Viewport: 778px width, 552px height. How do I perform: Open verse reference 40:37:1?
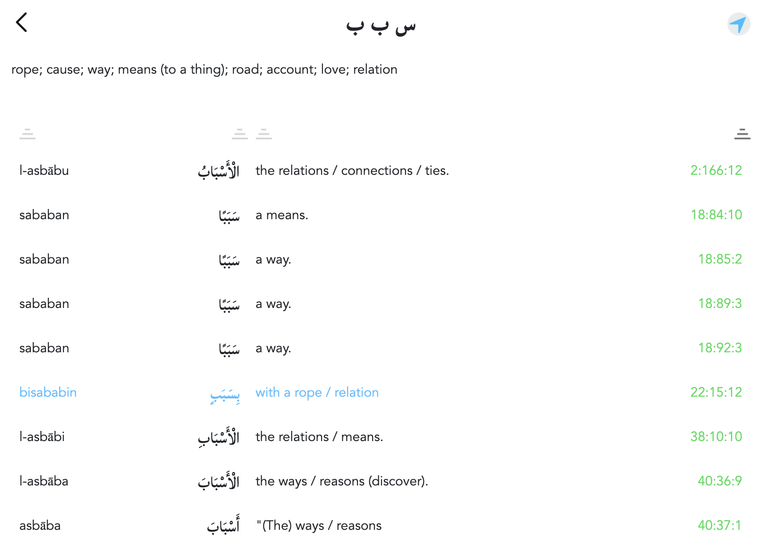719,525
